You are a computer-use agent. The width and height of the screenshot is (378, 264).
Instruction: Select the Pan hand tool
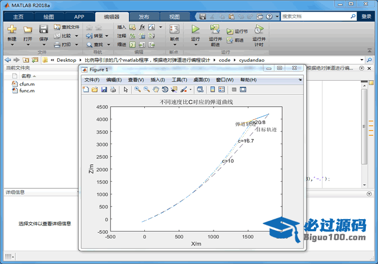click(156, 90)
